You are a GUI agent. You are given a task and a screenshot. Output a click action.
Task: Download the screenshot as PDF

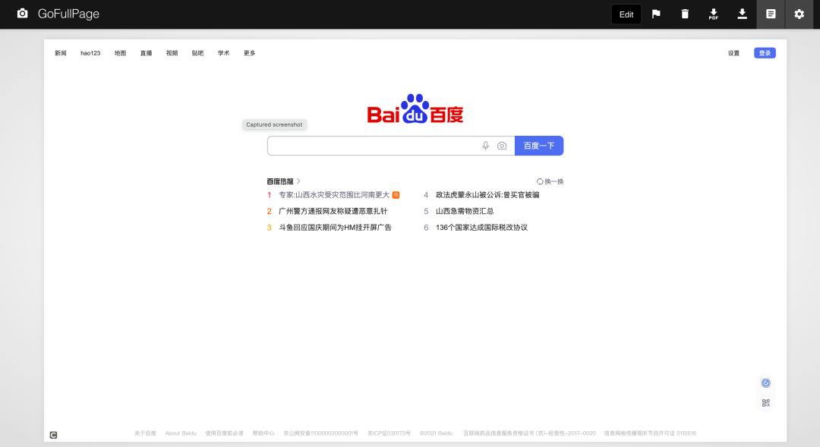point(713,14)
